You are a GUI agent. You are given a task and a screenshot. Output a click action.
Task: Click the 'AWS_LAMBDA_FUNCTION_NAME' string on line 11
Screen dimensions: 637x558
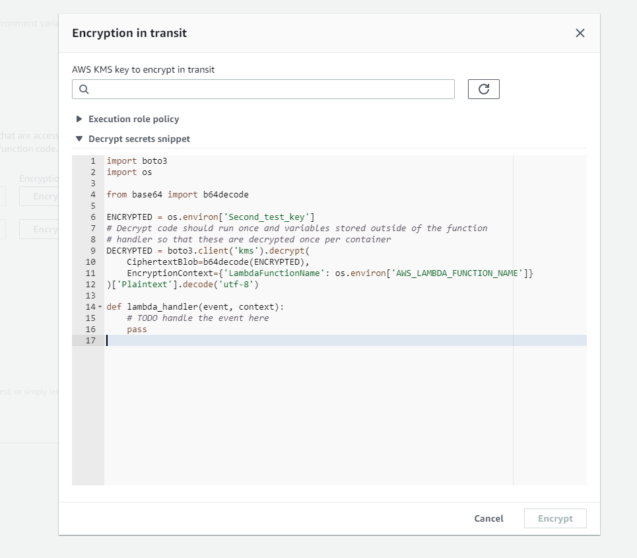455,273
